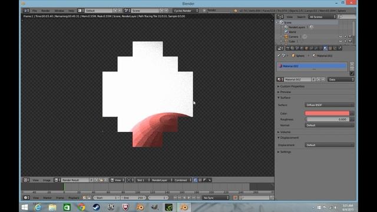Open the Texture properties tab icon
This screenshot has height=212, width=377.
(x=330, y=48)
